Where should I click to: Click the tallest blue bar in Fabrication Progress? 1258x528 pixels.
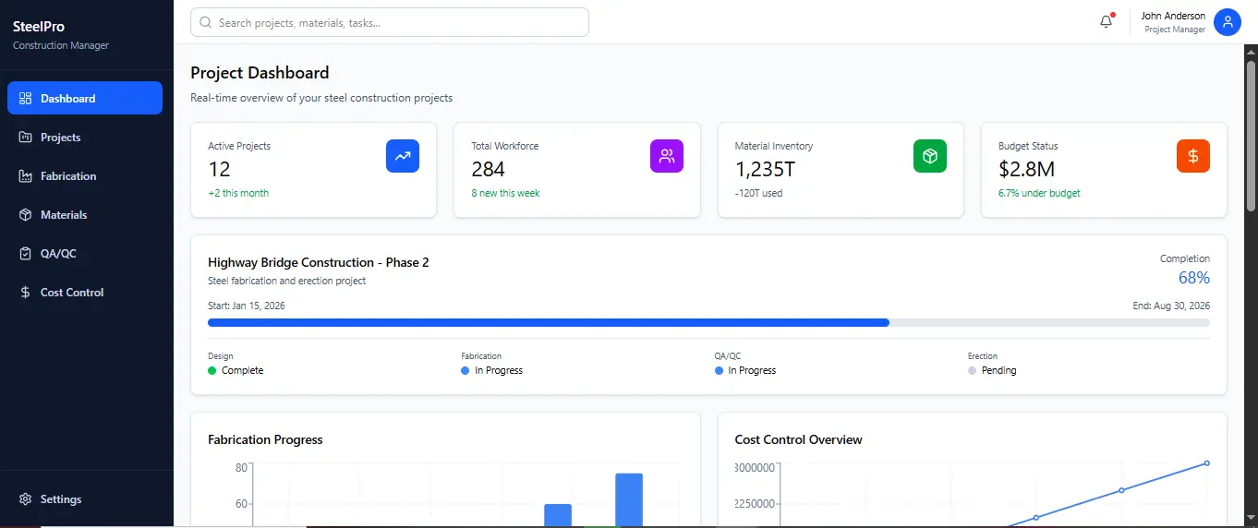pyautogui.click(x=629, y=499)
